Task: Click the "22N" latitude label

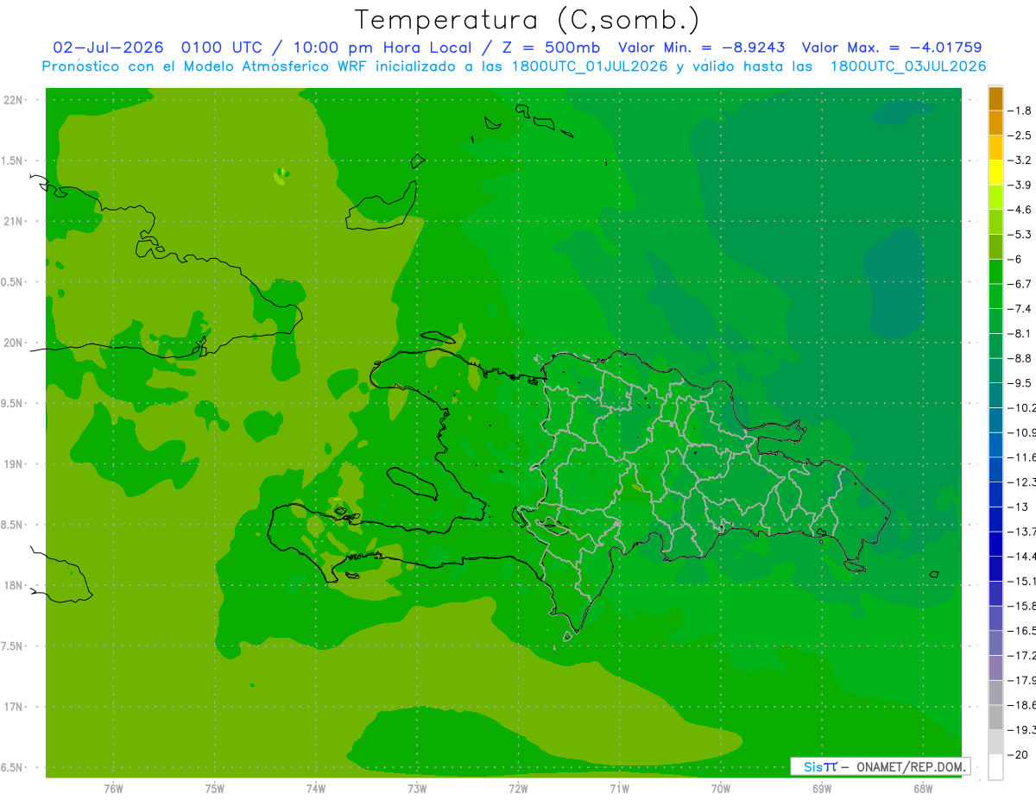Action: 14,100
